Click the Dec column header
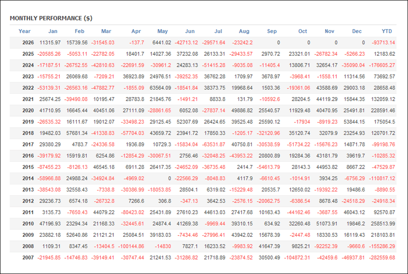Viewport: 408px width, 274px height. pyautogui.click(x=357, y=31)
